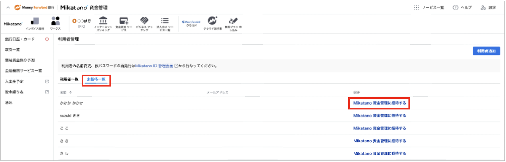Invite かかか かかか to Mikatano 資金管理

point(379,104)
